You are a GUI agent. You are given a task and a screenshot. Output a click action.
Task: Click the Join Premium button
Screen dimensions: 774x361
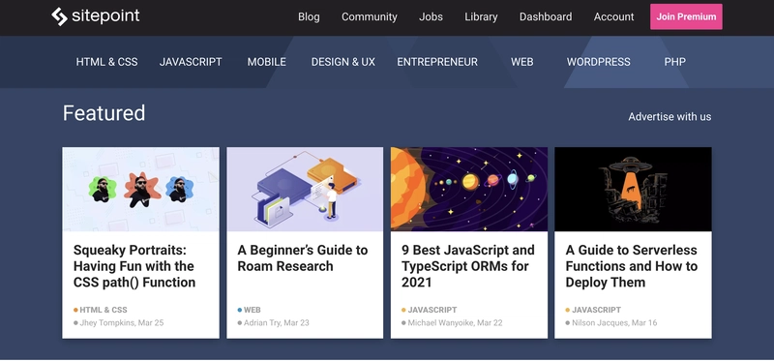coord(686,16)
